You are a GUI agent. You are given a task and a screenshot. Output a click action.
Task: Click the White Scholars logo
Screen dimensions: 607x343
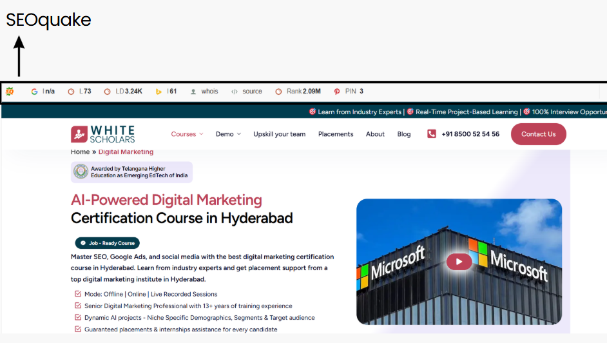click(103, 134)
